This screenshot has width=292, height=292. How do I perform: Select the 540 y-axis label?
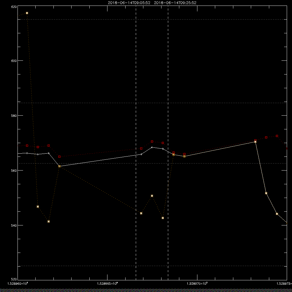(14, 225)
